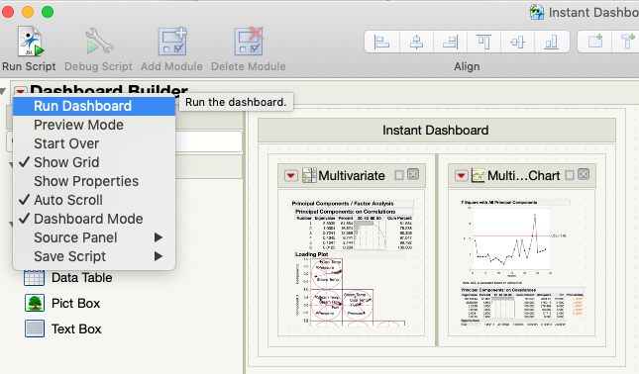The width and height of the screenshot is (639, 374).
Task: Click the Text Box source icon
Action: coord(35,328)
